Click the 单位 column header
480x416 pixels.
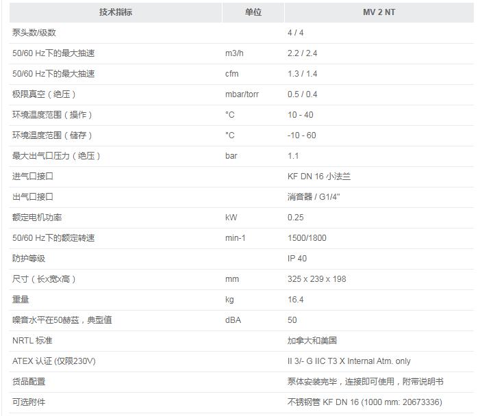(x=253, y=12)
